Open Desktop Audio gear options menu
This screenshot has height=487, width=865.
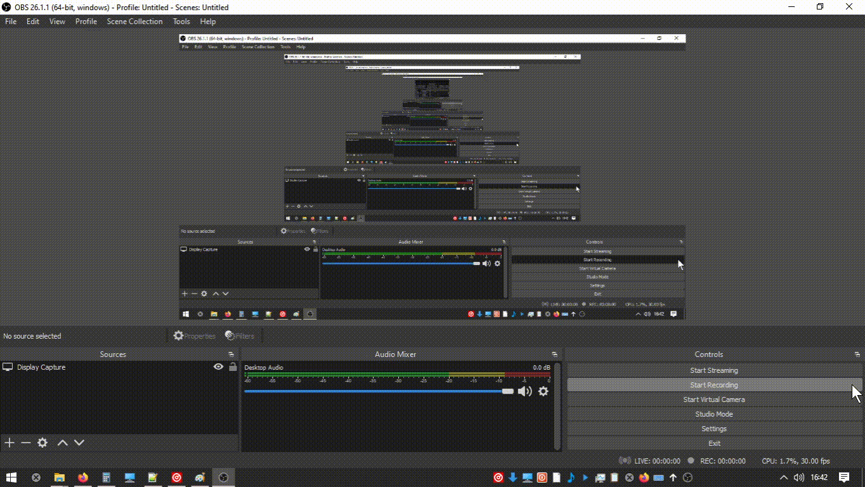click(543, 391)
